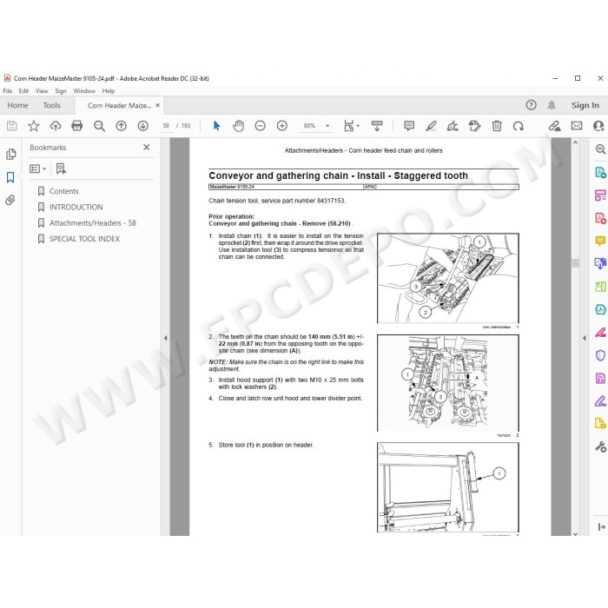Screen dimensions: 608x608
Task: Open the Attachments paperclip panel
Action: [10, 200]
